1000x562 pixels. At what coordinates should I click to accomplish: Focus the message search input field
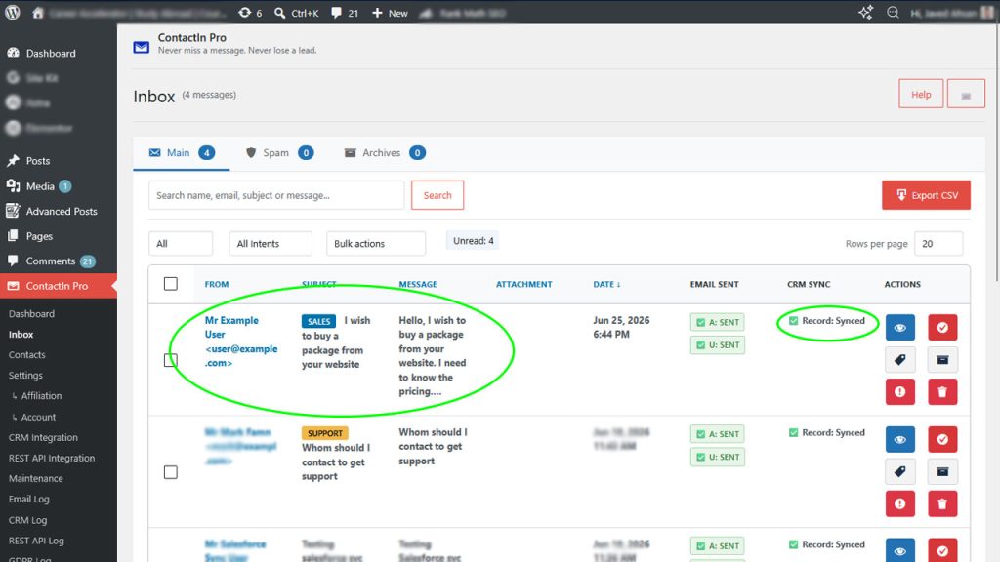click(276, 195)
